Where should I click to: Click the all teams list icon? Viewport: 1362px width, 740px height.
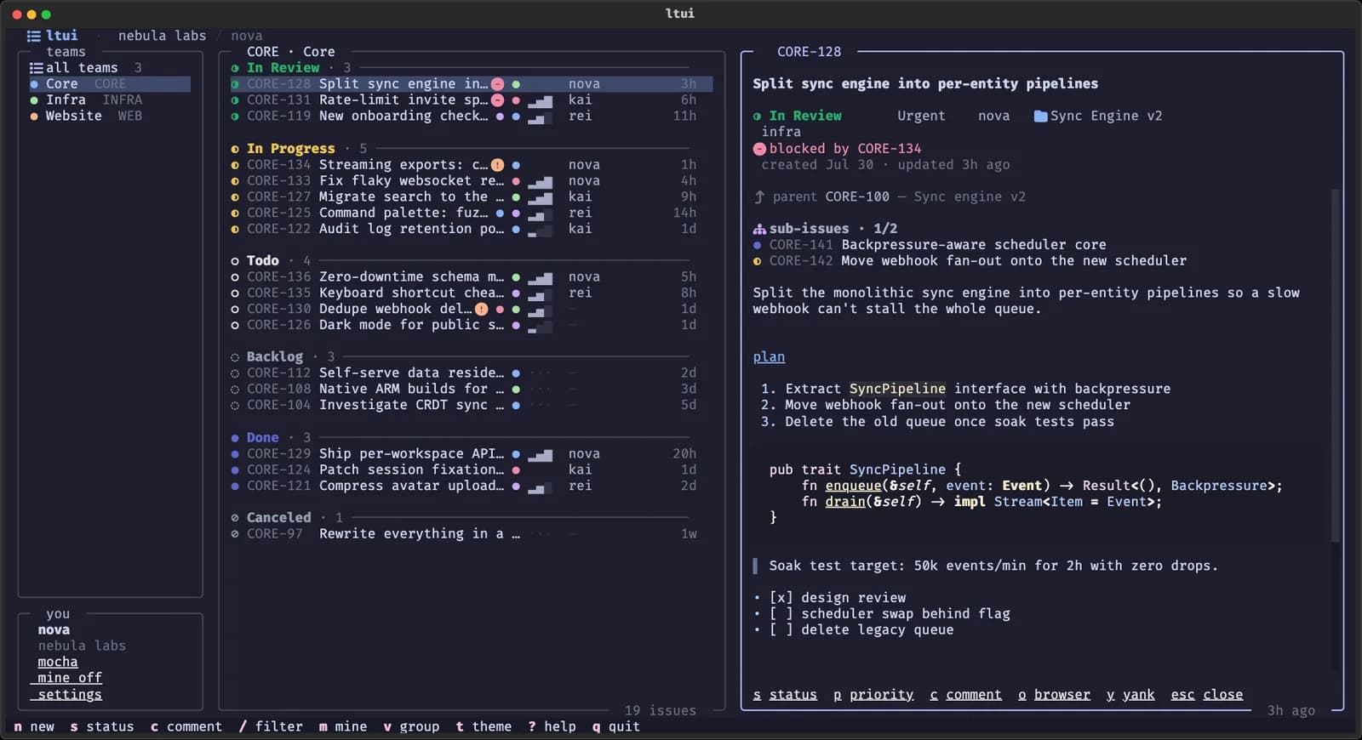click(x=36, y=68)
